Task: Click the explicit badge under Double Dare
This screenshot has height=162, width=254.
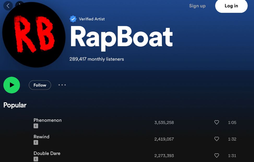Action: point(36,159)
